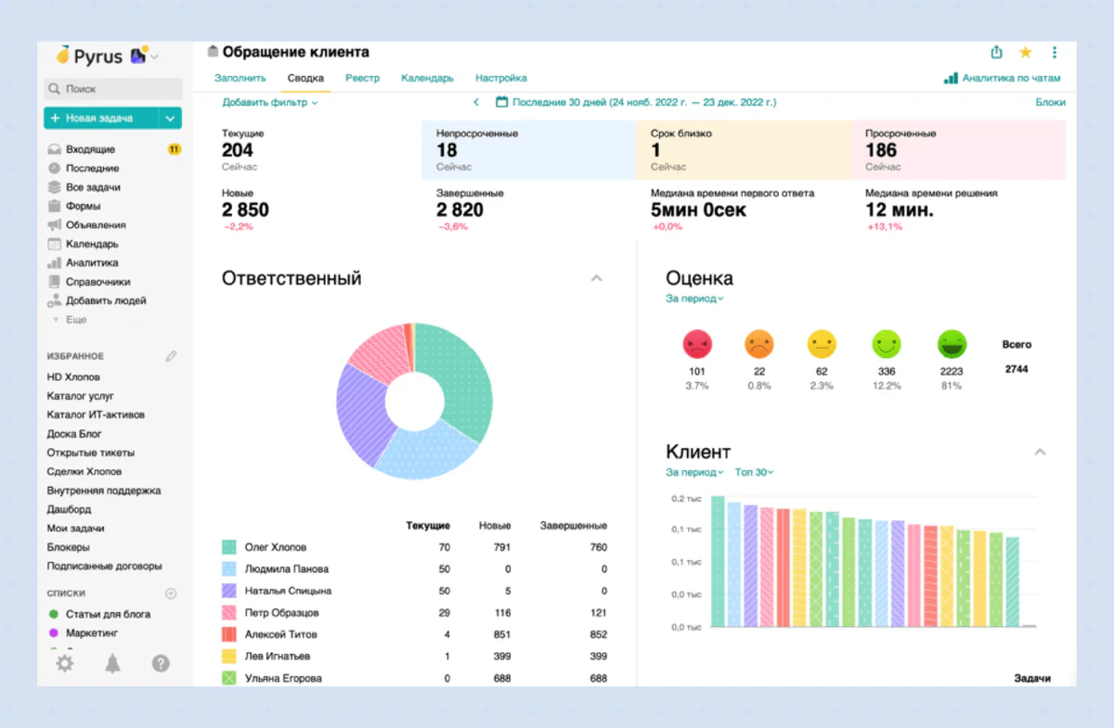Open the Добавить фильтр dropdown
Screen dimensions: 1114x728
(x=270, y=103)
